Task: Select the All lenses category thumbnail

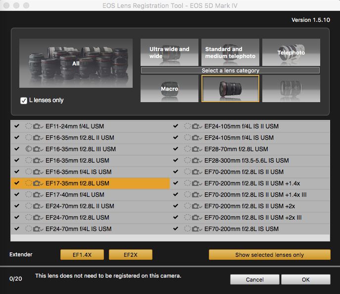Action: (76, 63)
